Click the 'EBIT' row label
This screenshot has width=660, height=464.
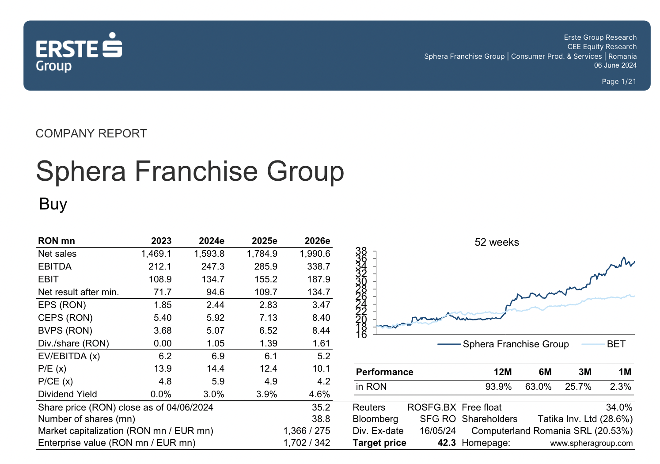pyautogui.click(x=48, y=279)
